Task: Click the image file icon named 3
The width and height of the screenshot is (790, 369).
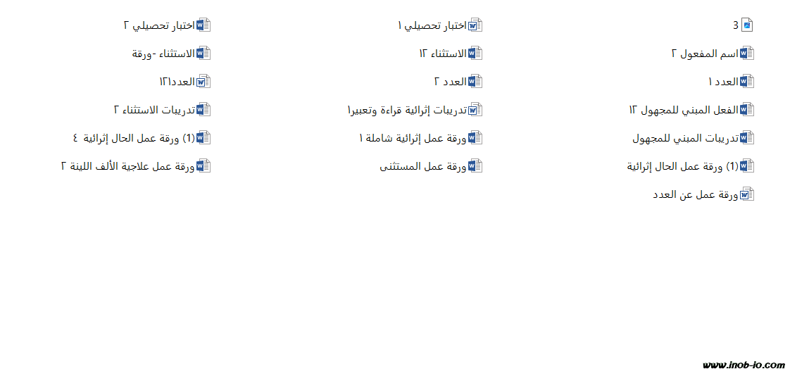Action: coord(747,25)
